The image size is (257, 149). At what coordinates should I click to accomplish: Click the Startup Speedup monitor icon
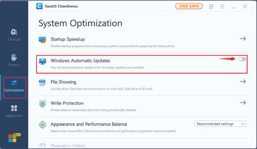(42, 40)
